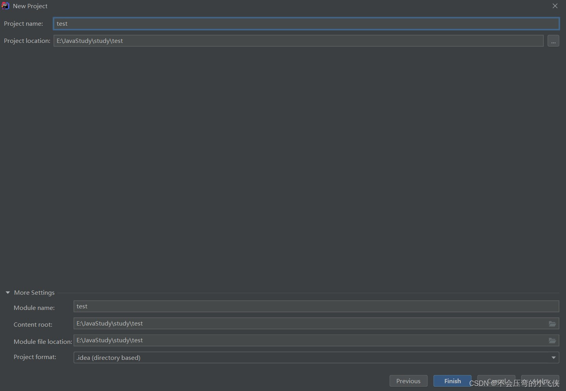Click Finish to create the project

tap(452, 381)
